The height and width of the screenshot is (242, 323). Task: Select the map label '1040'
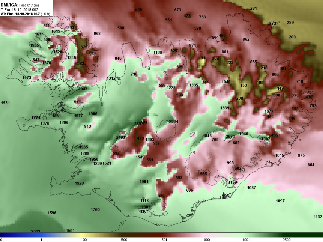226,82
